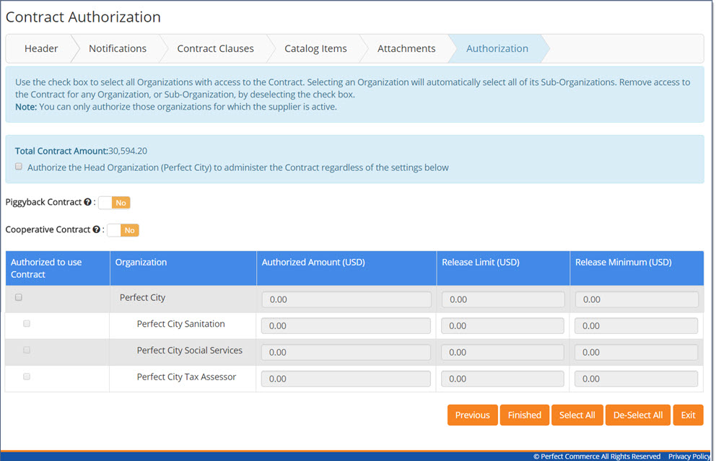This screenshot has width=716, height=461.
Task: Click the Select All button
Action: coord(577,415)
